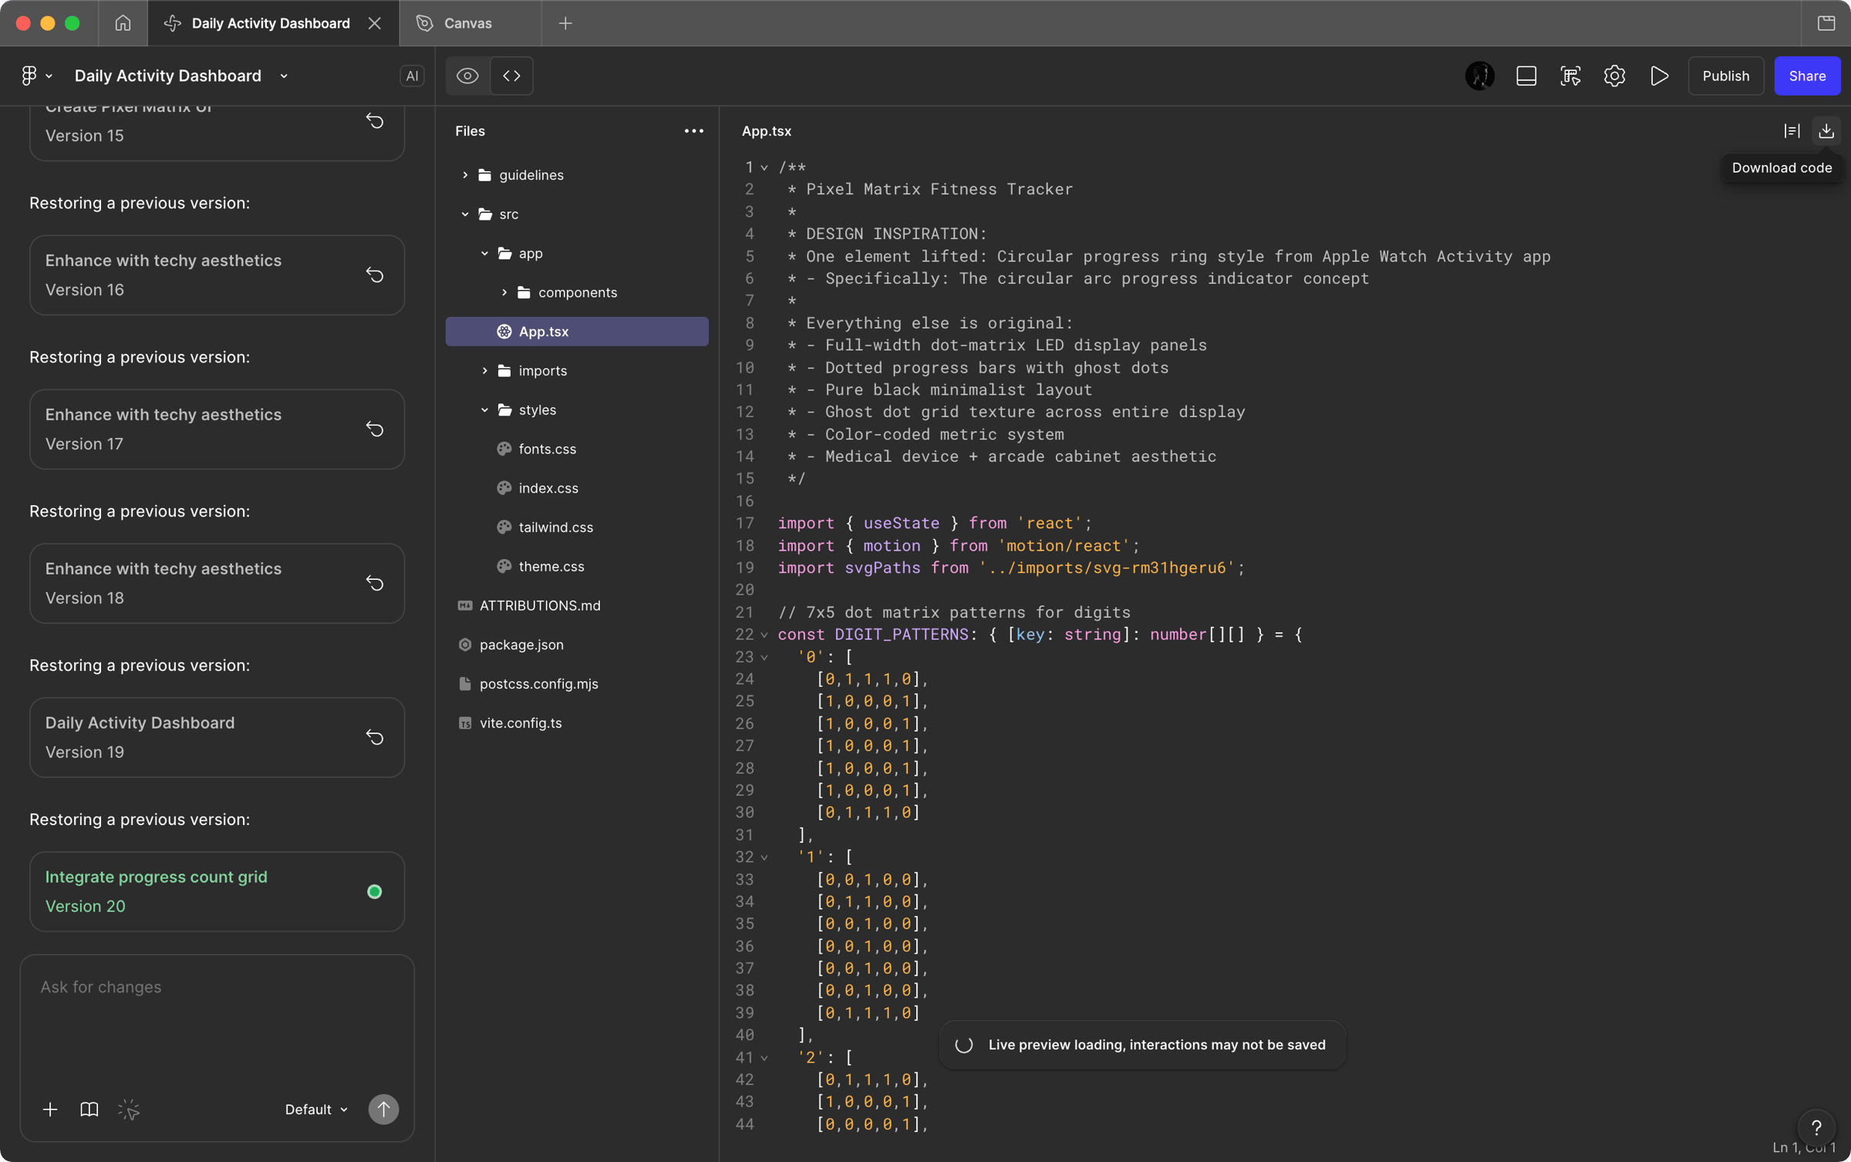Toggle the AI panel button

pyautogui.click(x=412, y=76)
